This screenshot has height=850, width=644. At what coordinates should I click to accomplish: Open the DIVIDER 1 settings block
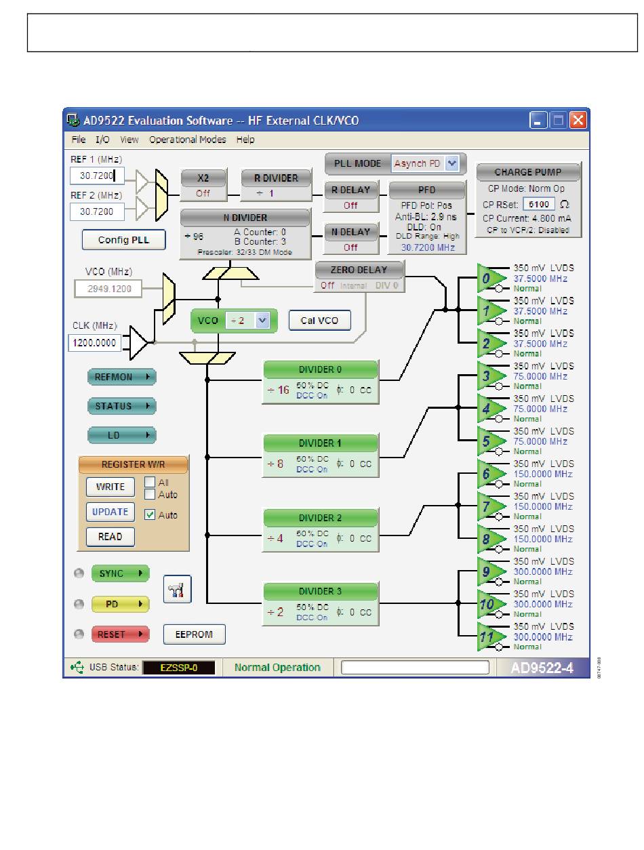[321, 456]
